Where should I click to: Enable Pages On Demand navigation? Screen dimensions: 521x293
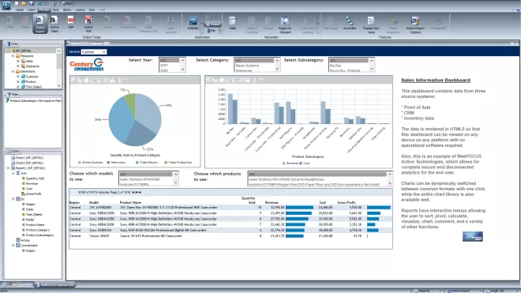click(285, 25)
